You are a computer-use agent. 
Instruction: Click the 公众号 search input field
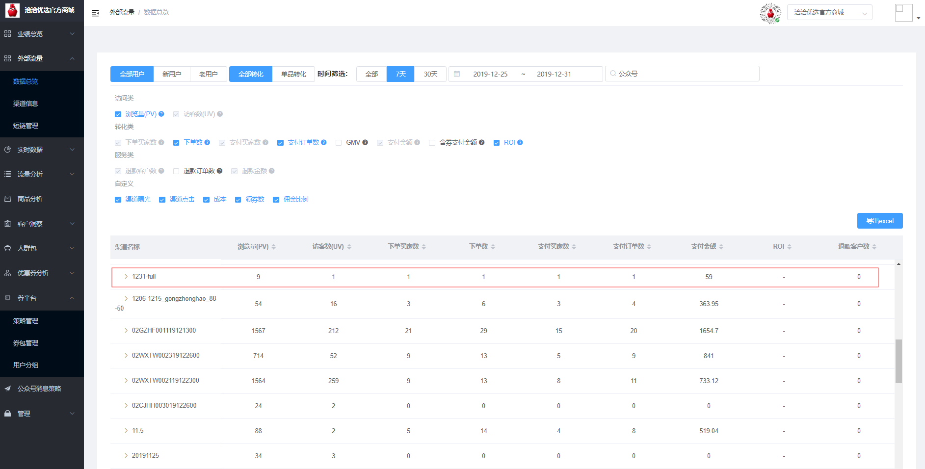click(682, 74)
